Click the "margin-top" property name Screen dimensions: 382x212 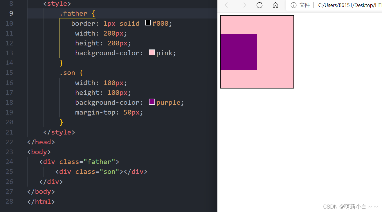pos(95,112)
